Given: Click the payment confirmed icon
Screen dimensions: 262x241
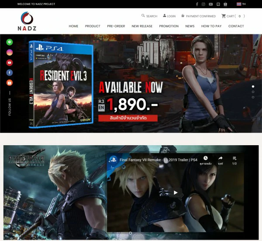Looking at the screenshot, I should click(x=183, y=16).
